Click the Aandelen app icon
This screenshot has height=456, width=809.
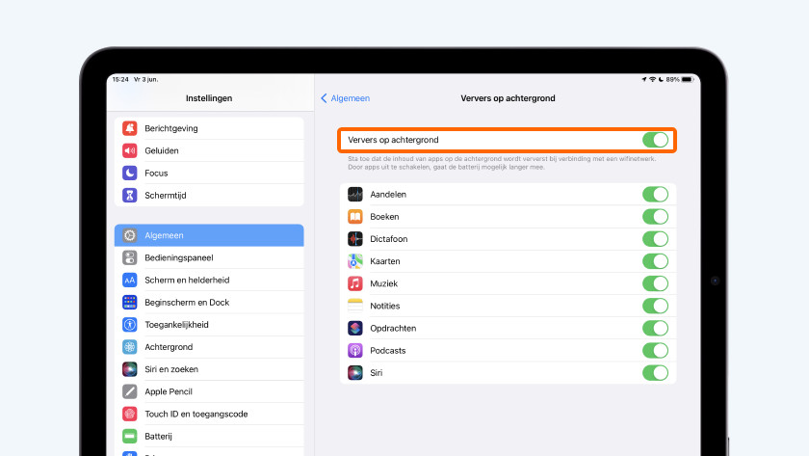click(x=355, y=194)
